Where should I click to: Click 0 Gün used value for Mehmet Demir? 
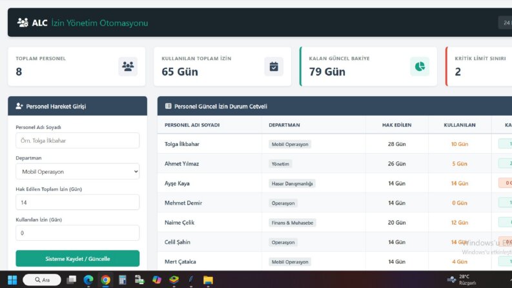pos(460,203)
